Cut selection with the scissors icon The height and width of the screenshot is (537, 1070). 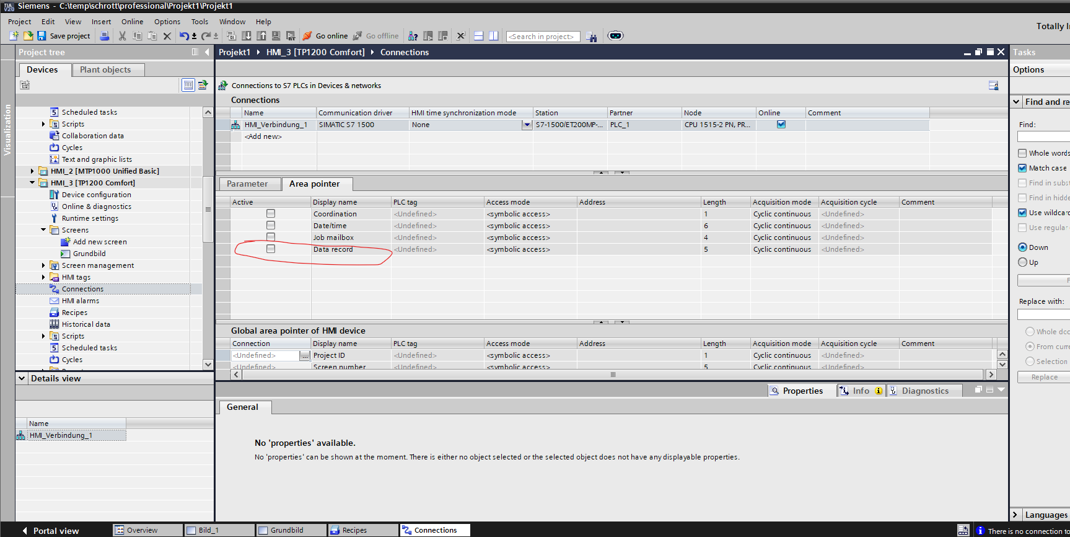click(123, 36)
